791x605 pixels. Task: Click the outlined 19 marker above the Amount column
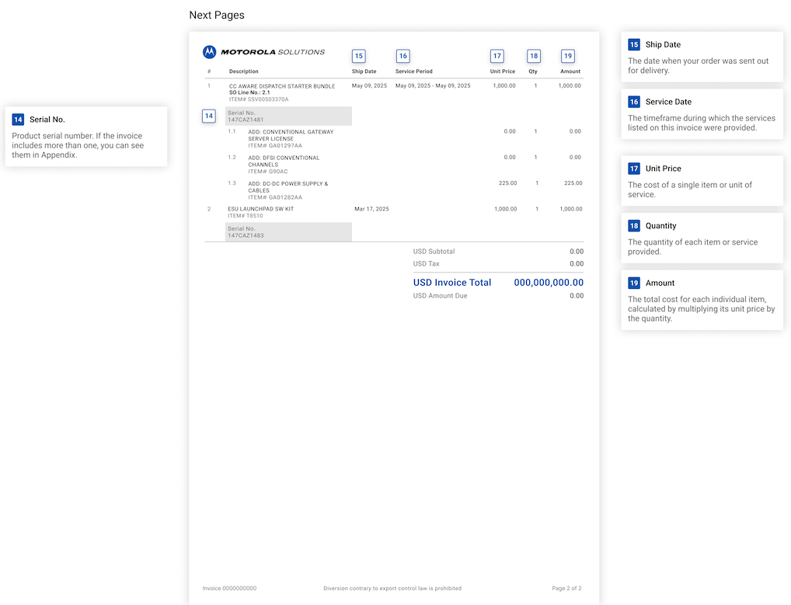568,56
